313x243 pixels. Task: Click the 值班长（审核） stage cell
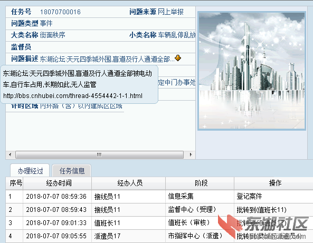189,222
